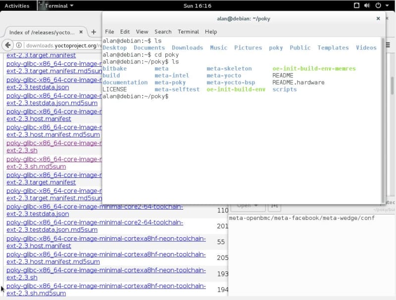Open the terminal's Terminal menu
Screen dimensions: 396x300
188,32
